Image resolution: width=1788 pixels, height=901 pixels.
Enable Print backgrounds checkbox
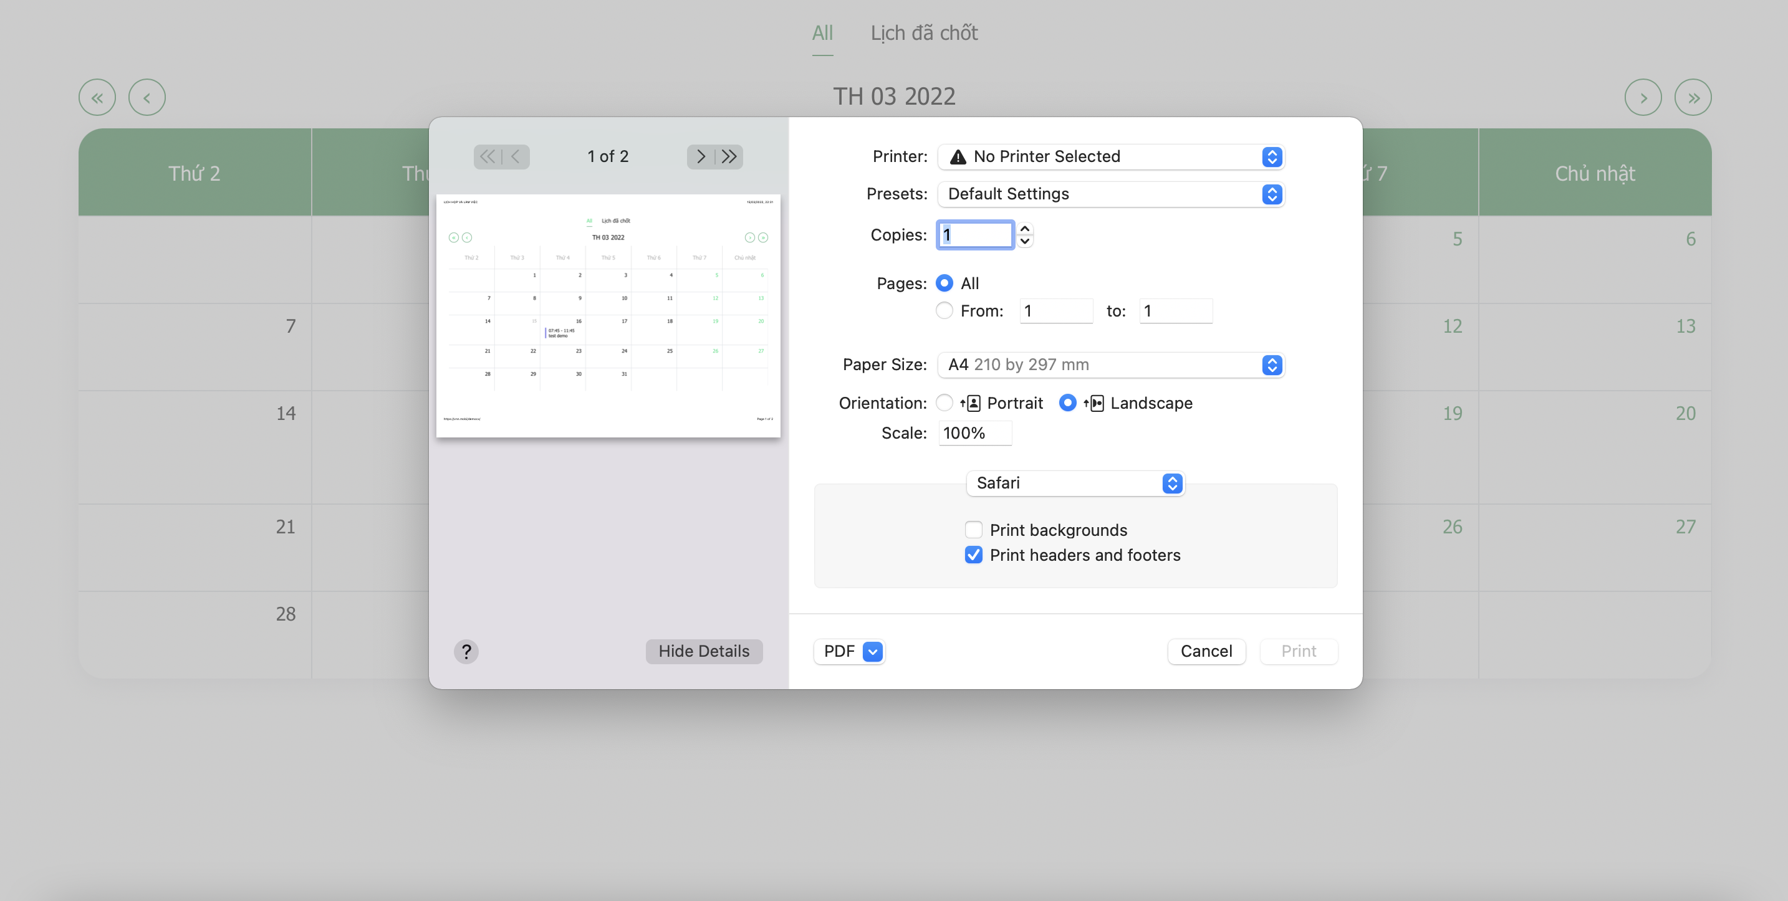click(x=973, y=530)
